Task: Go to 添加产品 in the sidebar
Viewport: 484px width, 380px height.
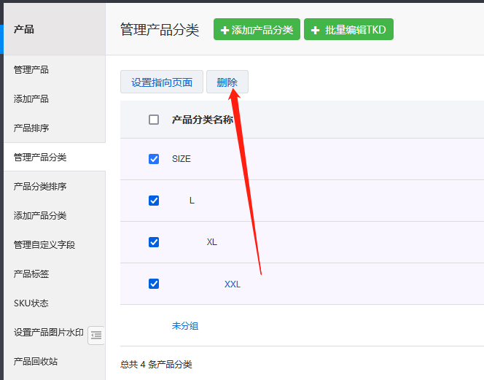Action: pyautogui.click(x=31, y=99)
